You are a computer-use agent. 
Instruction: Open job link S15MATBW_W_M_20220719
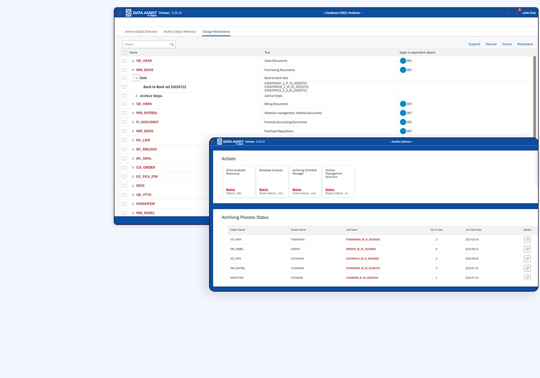[x=363, y=268]
